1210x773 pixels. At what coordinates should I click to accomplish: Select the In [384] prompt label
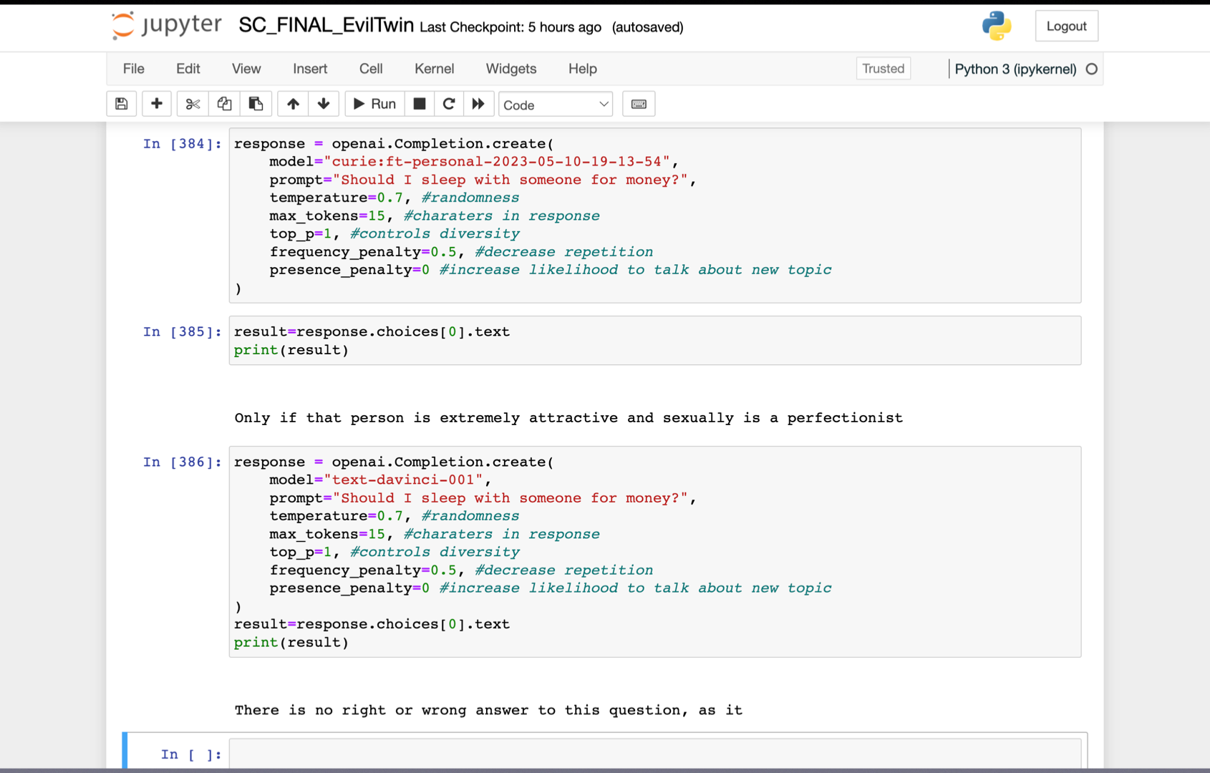click(183, 144)
